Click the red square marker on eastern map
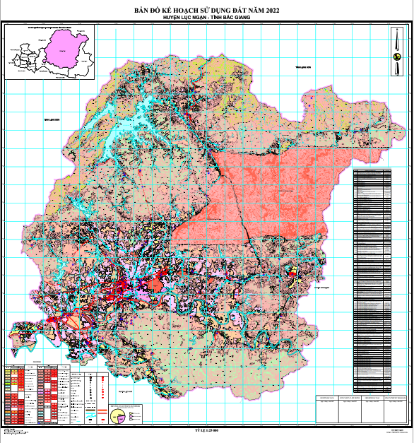414x443 pixels. point(291,273)
